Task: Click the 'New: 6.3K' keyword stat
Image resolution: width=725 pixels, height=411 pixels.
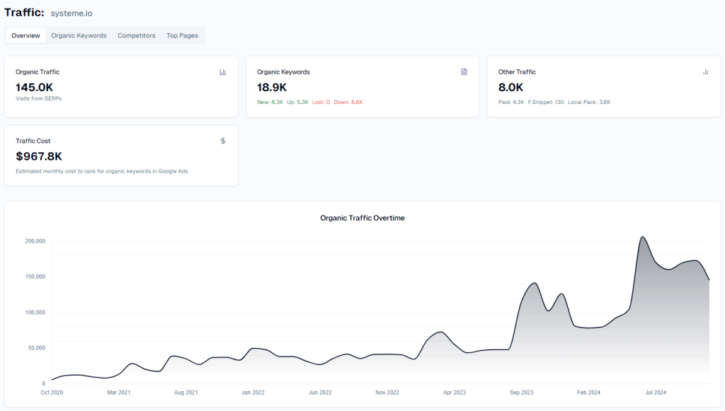Action: pos(270,102)
